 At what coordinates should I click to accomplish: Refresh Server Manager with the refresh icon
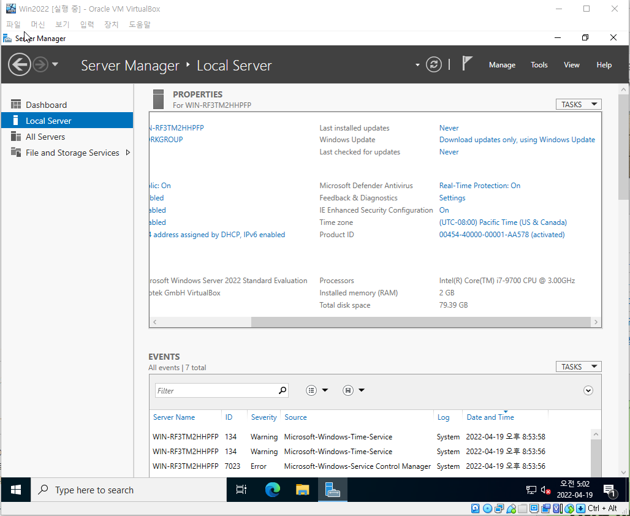(433, 65)
